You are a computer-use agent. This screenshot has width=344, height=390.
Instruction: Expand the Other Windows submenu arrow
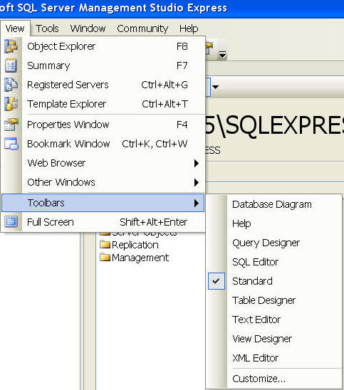pyautogui.click(x=197, y=183)
